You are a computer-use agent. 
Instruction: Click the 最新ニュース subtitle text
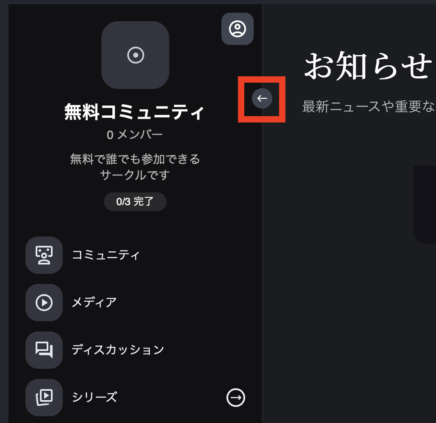(369, 106)
